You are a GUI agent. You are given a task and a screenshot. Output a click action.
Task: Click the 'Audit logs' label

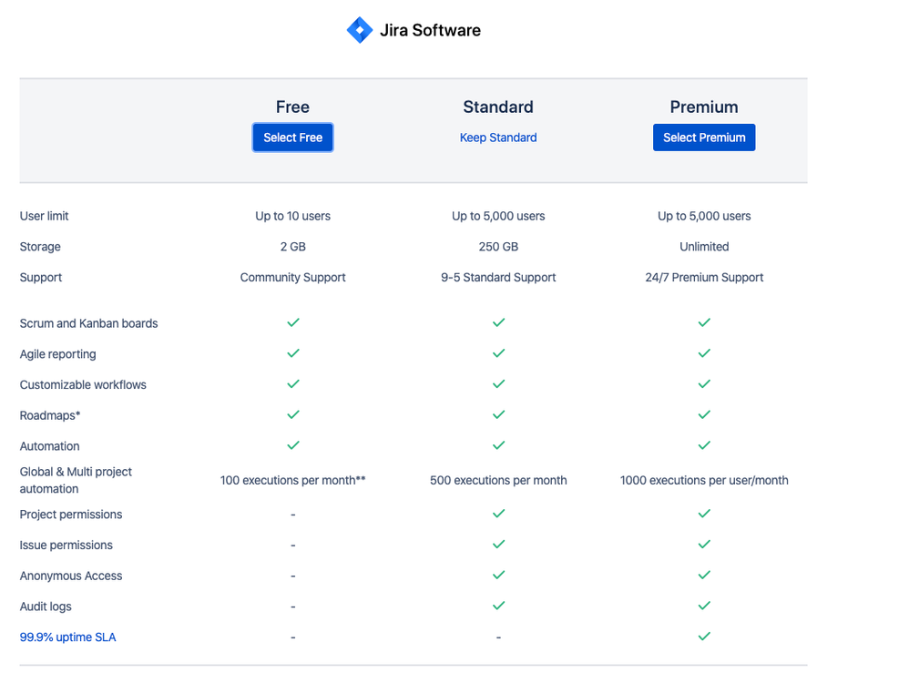click(46, 607)
